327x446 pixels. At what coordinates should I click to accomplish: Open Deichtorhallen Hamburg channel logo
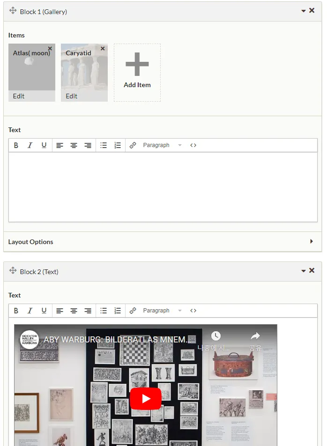pyautogui.click(x=30, y=339)
